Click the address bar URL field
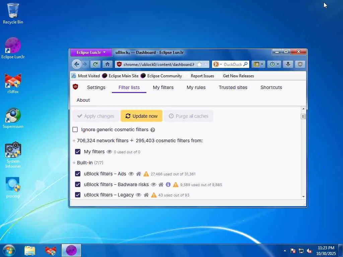 coord(159,64)
